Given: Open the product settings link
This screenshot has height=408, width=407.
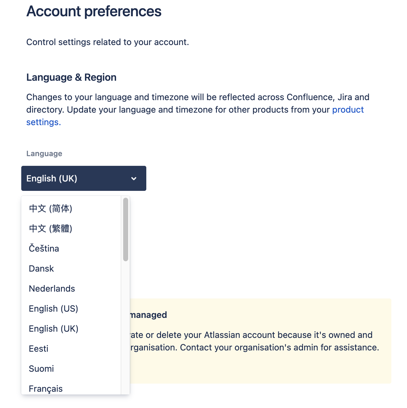Looking at the screenshot, I should tap(348, 110).
